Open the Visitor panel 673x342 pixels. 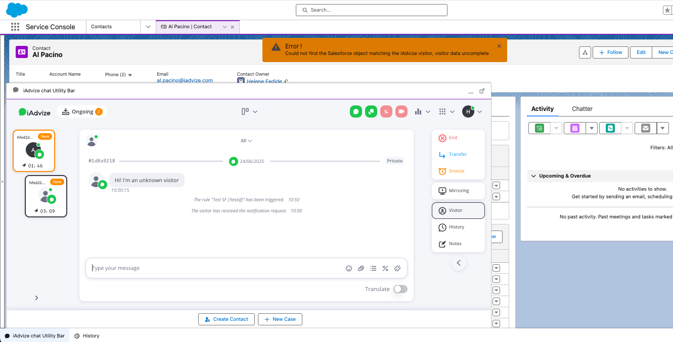click(458, 210)
